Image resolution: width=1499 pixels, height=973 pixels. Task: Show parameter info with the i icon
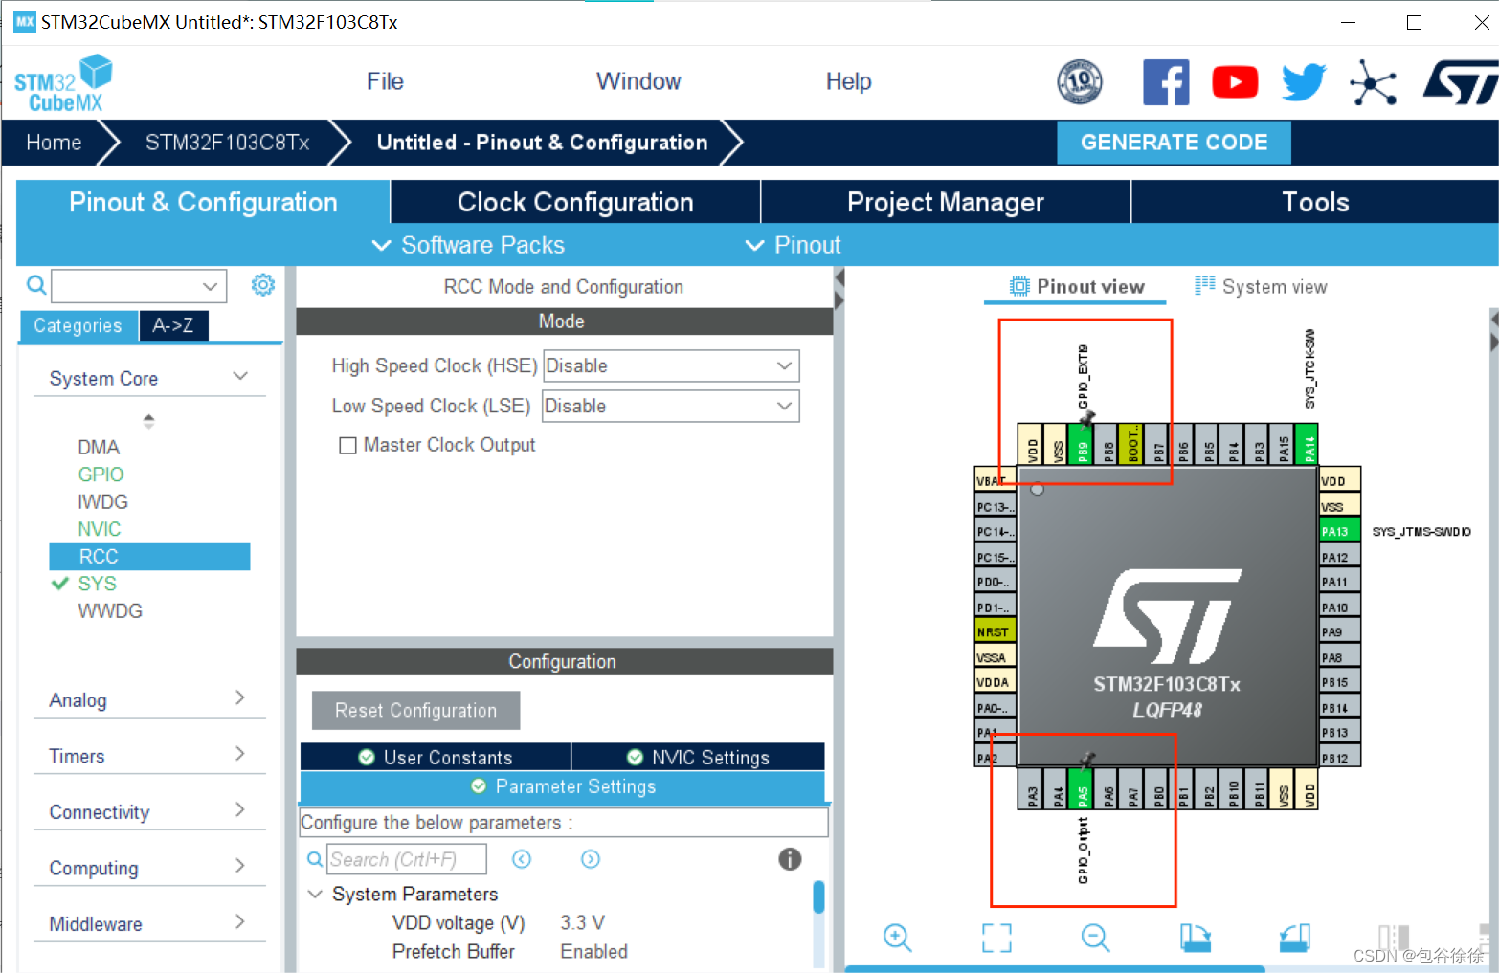[790, 859]
